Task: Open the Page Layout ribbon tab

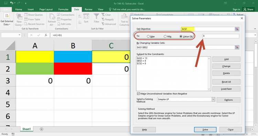Action: [46, 9]
